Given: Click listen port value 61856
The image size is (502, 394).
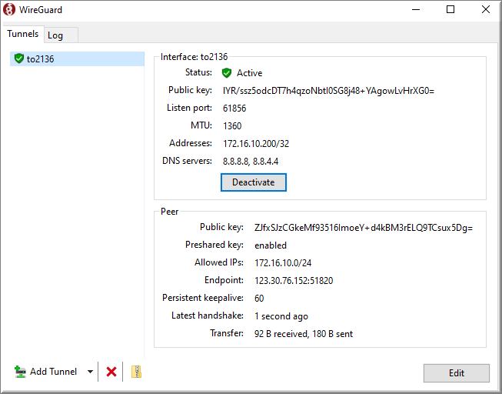Looking at the screenshot, I should tap(234, 109).
